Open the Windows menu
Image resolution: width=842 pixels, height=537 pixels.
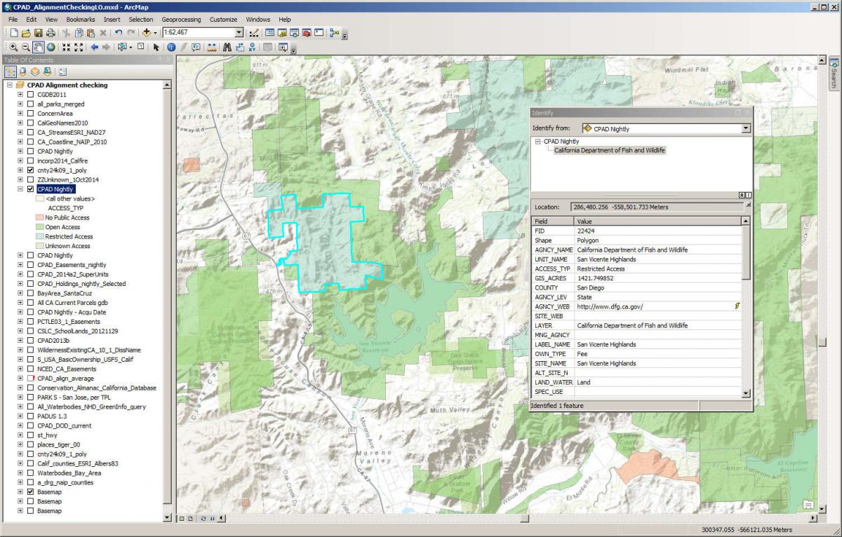tap(258, 20)
